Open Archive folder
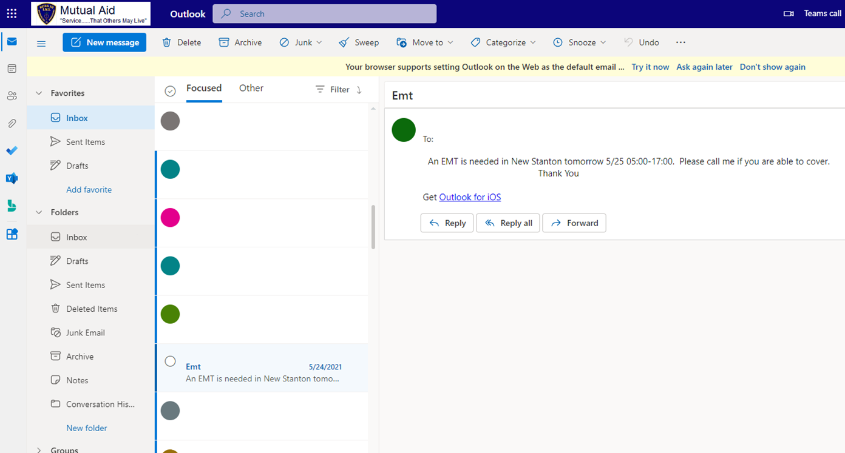 91,357
